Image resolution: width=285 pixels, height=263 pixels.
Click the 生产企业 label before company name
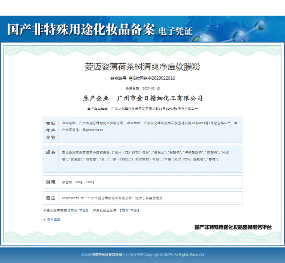96,98
